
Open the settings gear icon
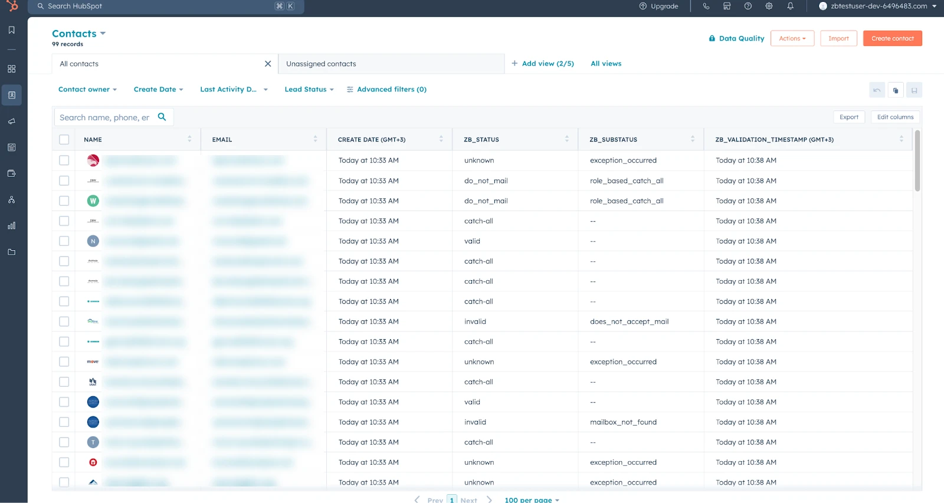pyautogui.click(x=769, y=6)
